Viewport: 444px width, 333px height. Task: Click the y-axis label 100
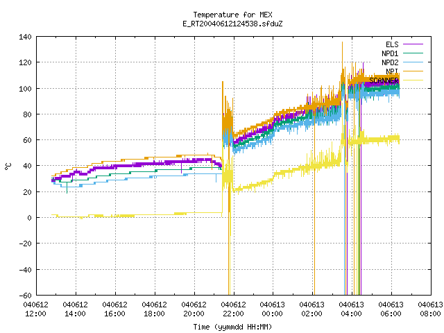(25, 89)
